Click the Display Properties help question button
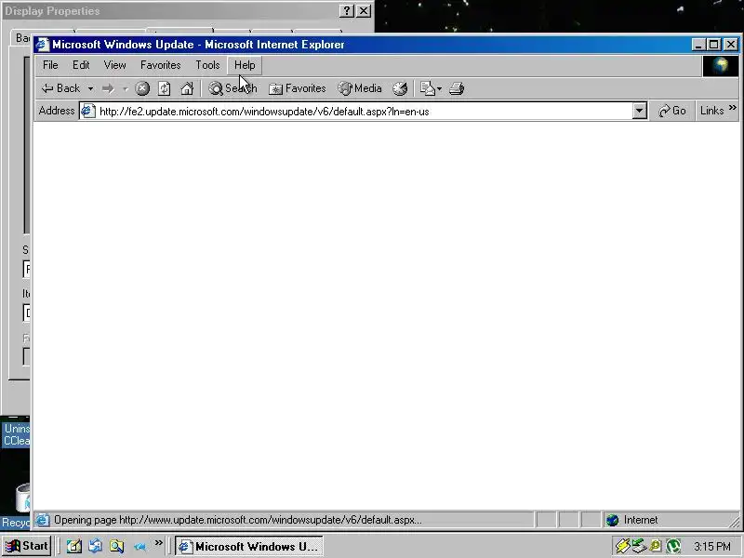Image resolution: width=744 pixels, height=558 pixels. (347, 11)
